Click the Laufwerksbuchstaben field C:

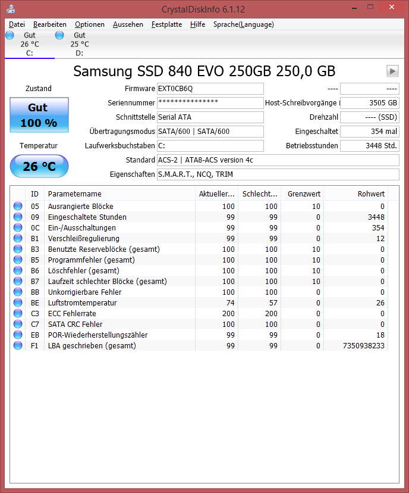210,145
